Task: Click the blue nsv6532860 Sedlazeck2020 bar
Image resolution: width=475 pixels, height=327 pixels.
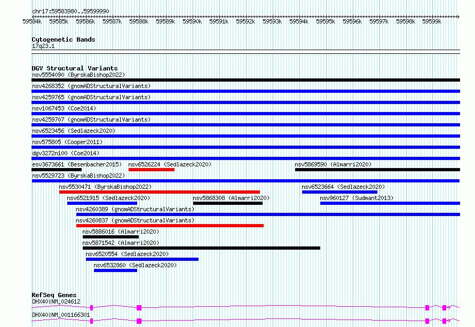Action: click(x=115, y=270)
